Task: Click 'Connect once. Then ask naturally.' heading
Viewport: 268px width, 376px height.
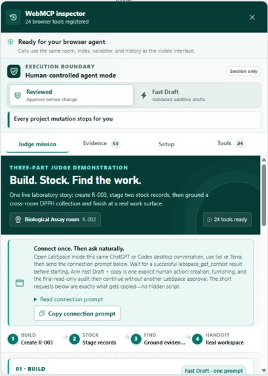Action: tap(79, 249)
